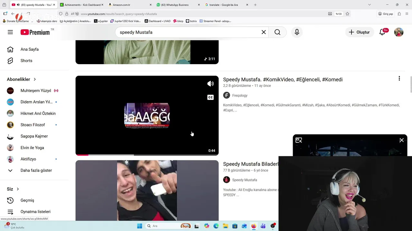Open the Speedy Mustafa Biladerler video thumbnail
The width and height of the screenshot is (412, 231).
tap(147, 191)
